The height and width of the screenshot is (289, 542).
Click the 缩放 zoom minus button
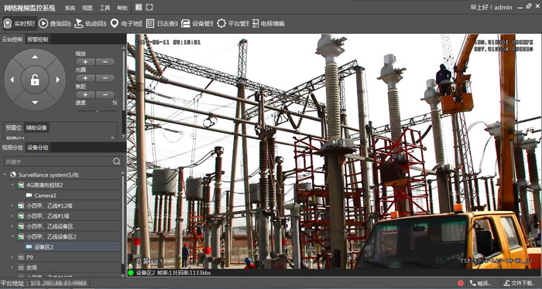[x=105, y=62]
